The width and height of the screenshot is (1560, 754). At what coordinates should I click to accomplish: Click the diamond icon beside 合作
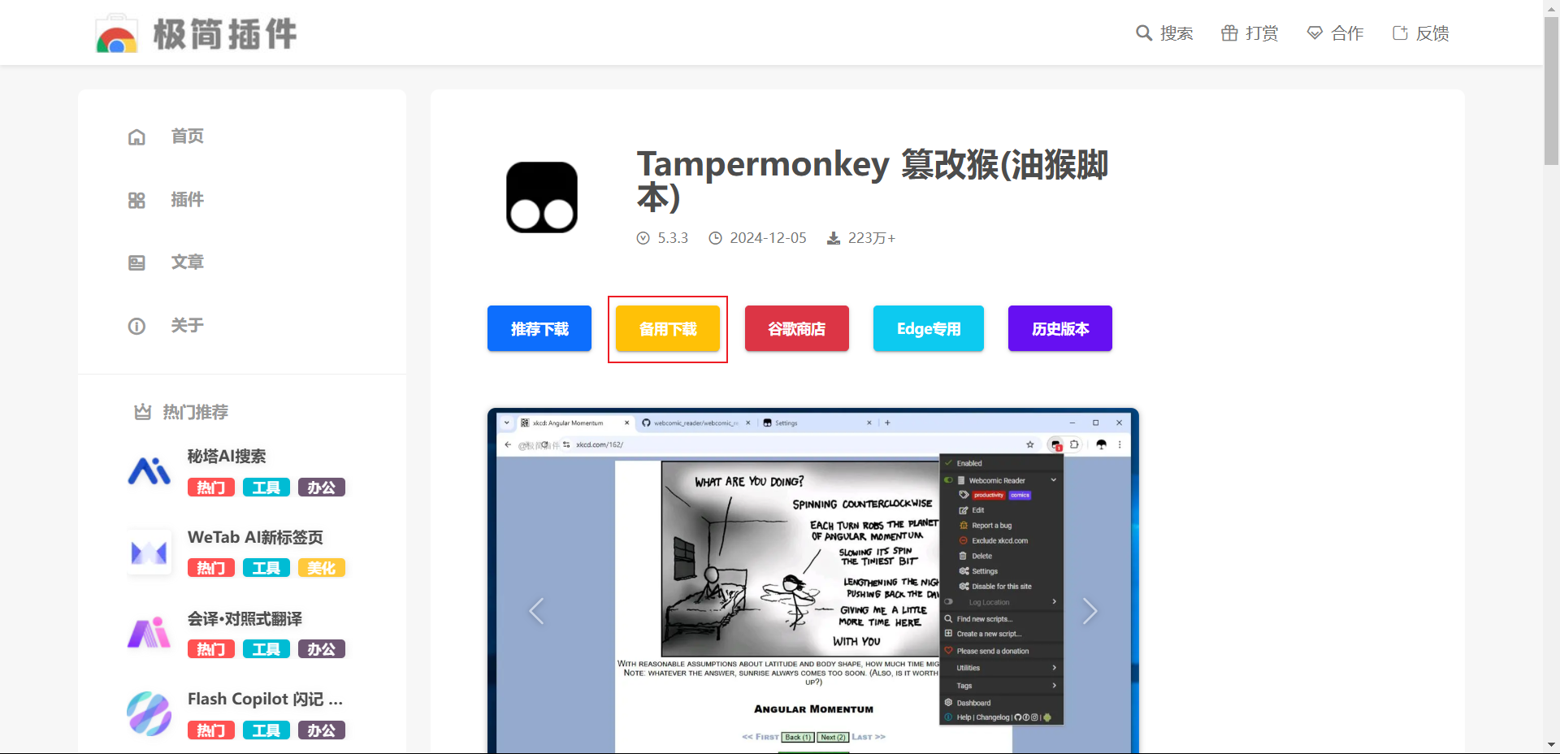[x=1315, y=33]
